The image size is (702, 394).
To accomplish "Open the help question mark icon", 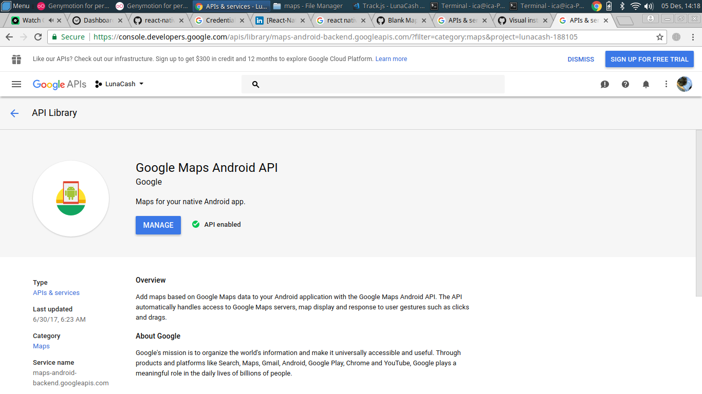I will point(625,84).
